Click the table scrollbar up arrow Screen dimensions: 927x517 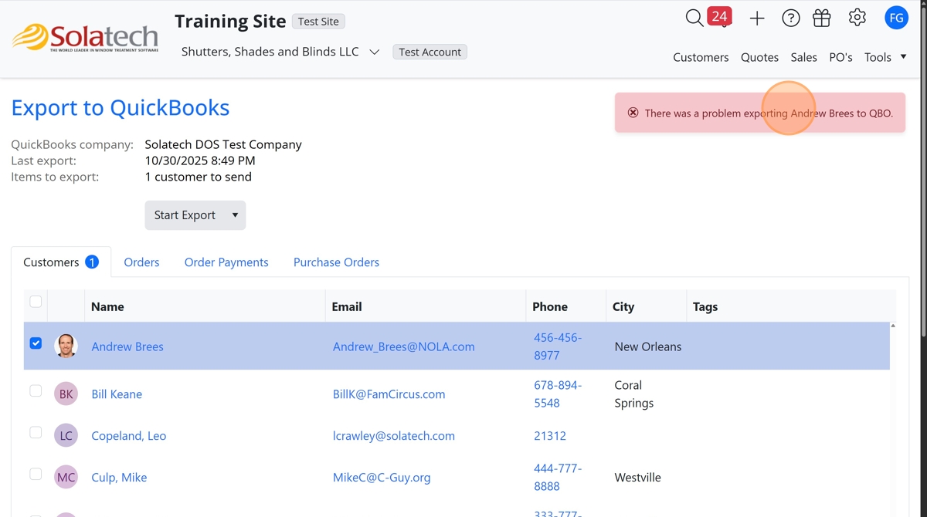pyautogui.click(x=893, y=326)
